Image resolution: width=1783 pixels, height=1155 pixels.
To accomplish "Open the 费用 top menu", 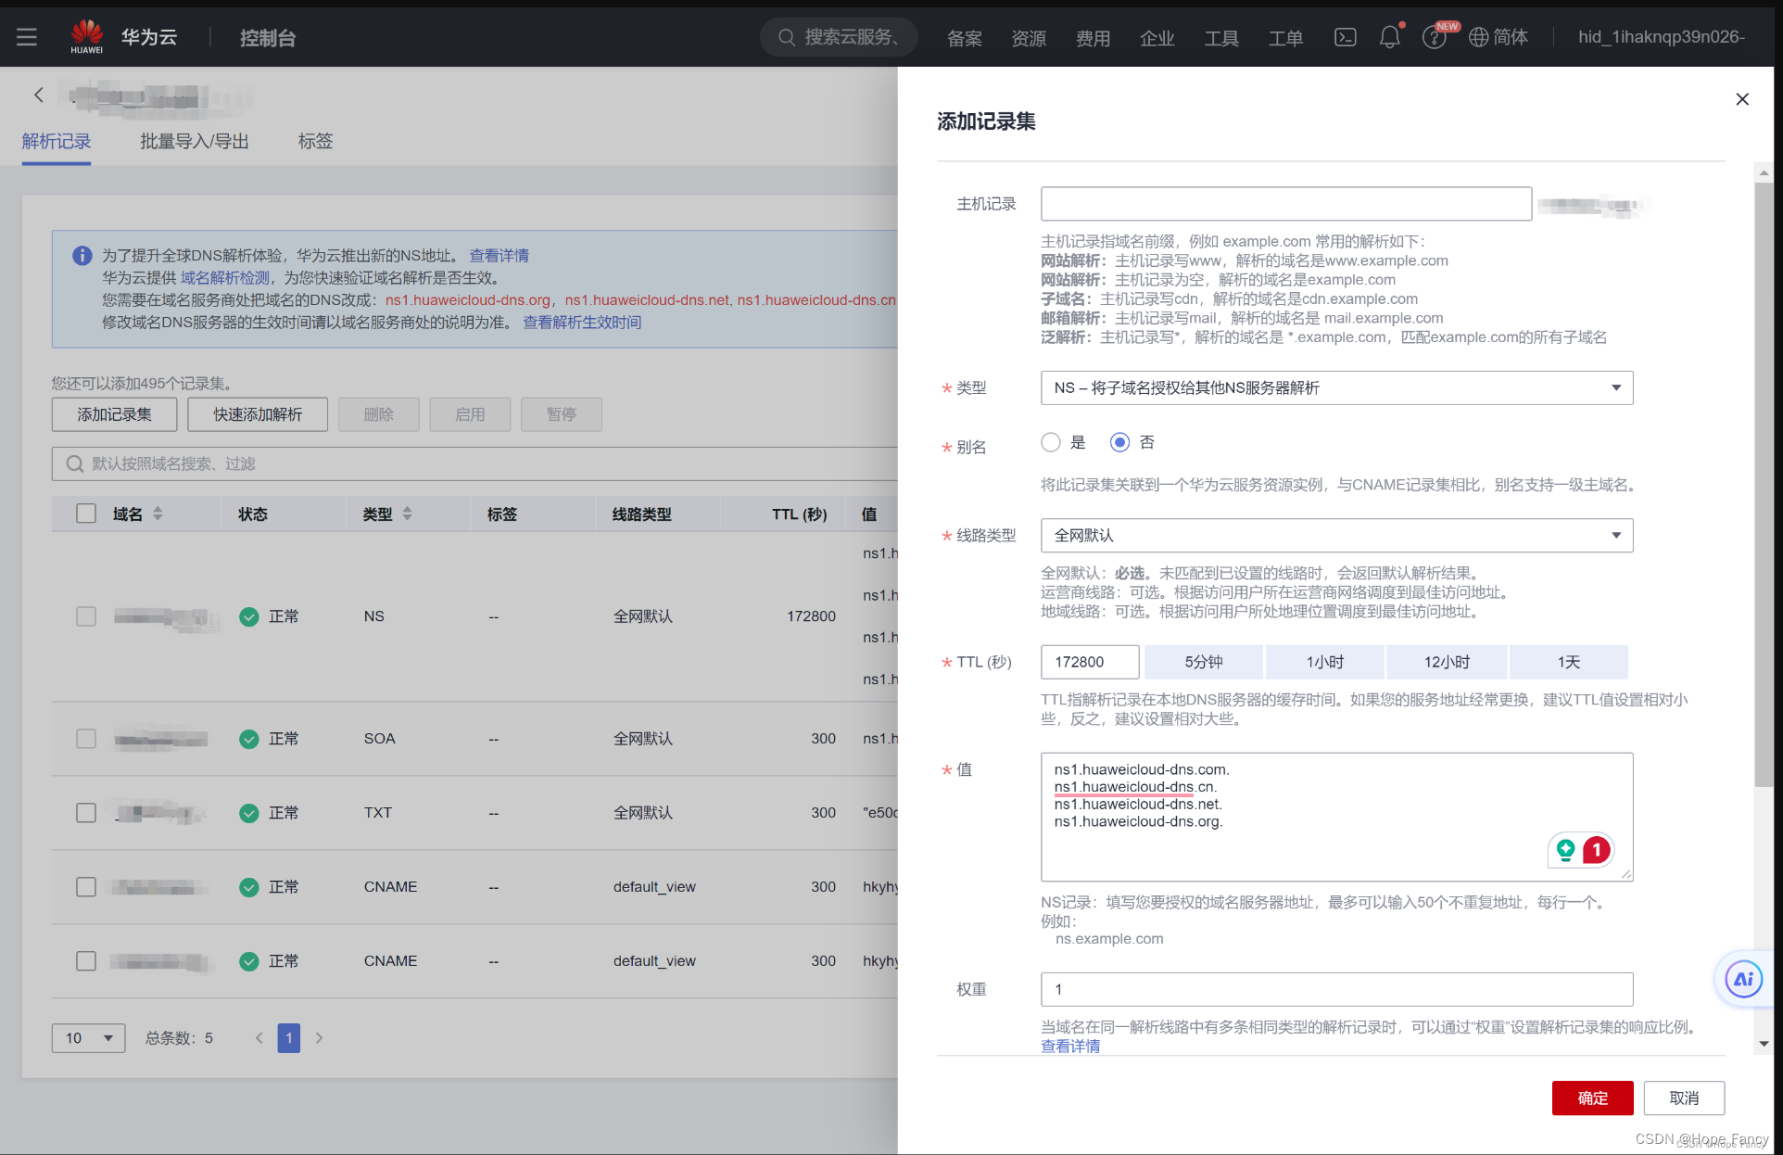I will coord(1093,38).
